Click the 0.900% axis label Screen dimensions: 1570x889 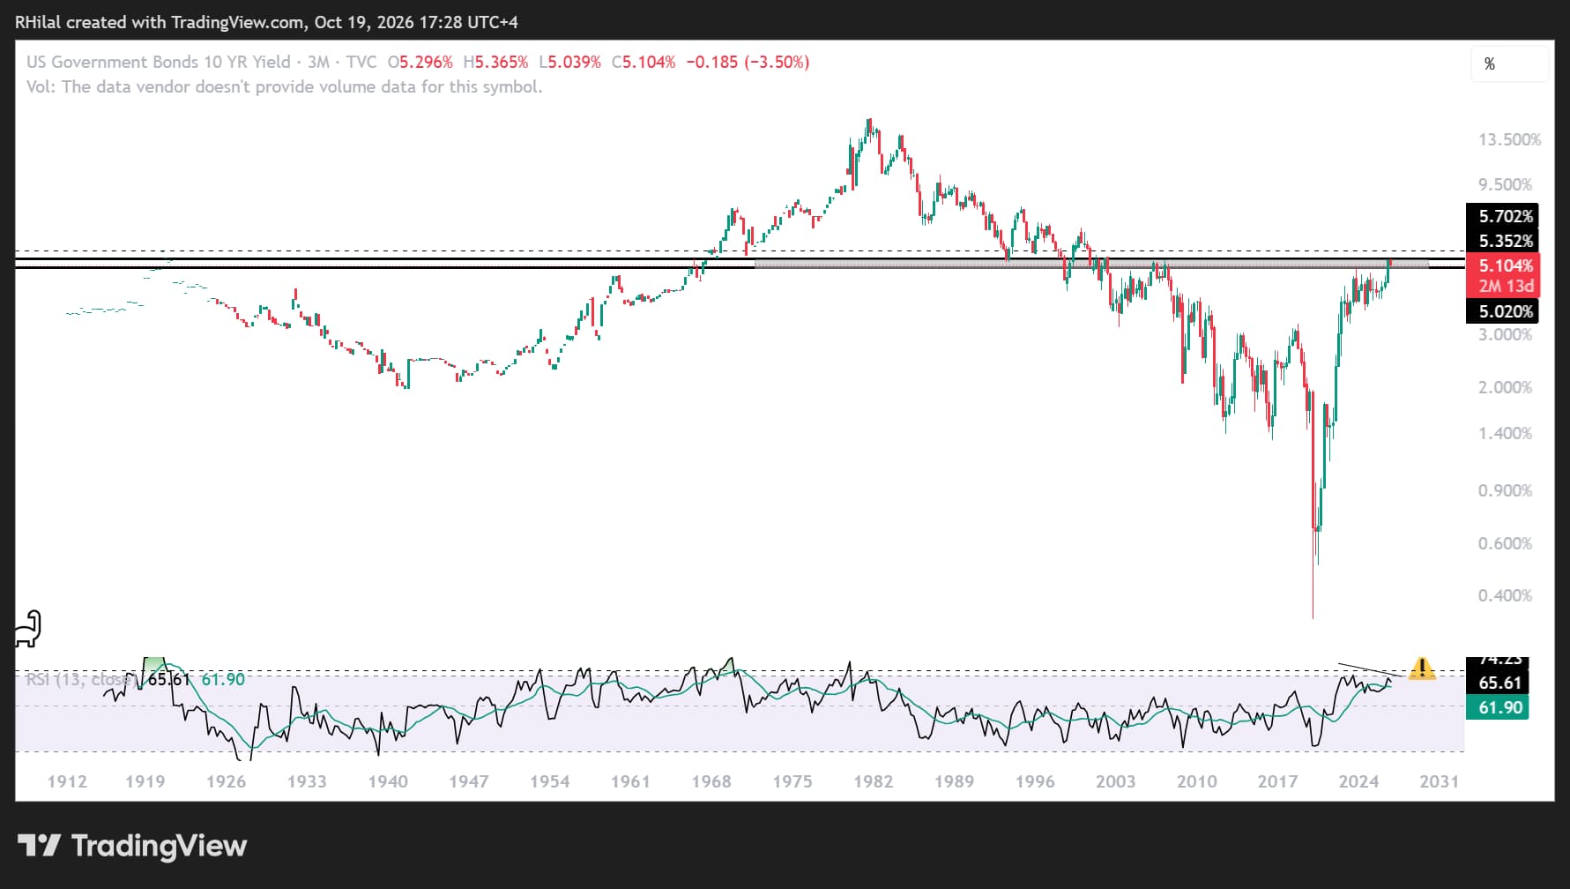coord(1505,490)
